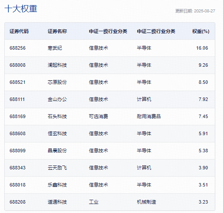Open 金山办公 security entry

[57, 99]
